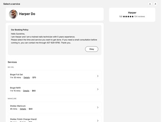Image resolution: width=163 pixels, height=122 pixels.
Task: Click the 45 mins duration text
Action: pyautogui.click(x=14, y=109)
